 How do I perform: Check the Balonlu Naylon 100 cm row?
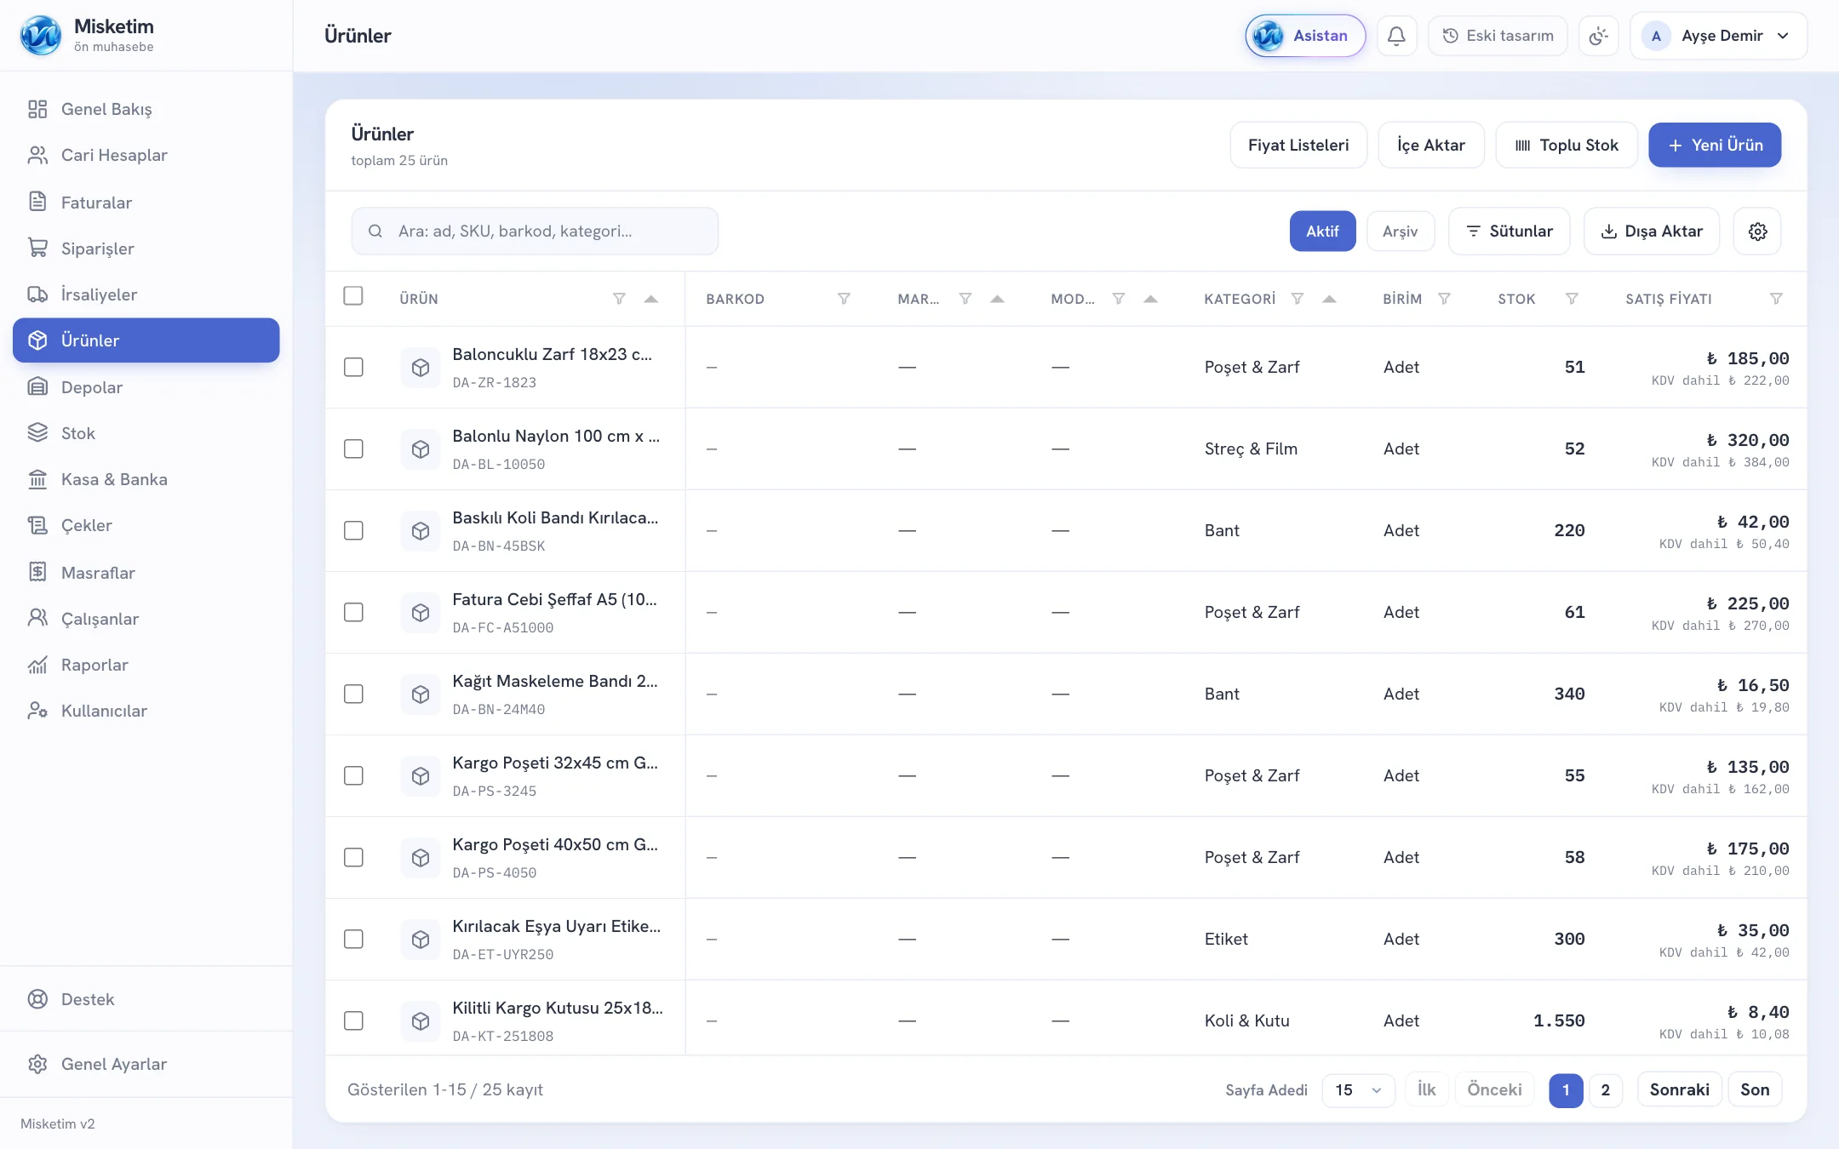pyautogui.click(x=353, y=449)
